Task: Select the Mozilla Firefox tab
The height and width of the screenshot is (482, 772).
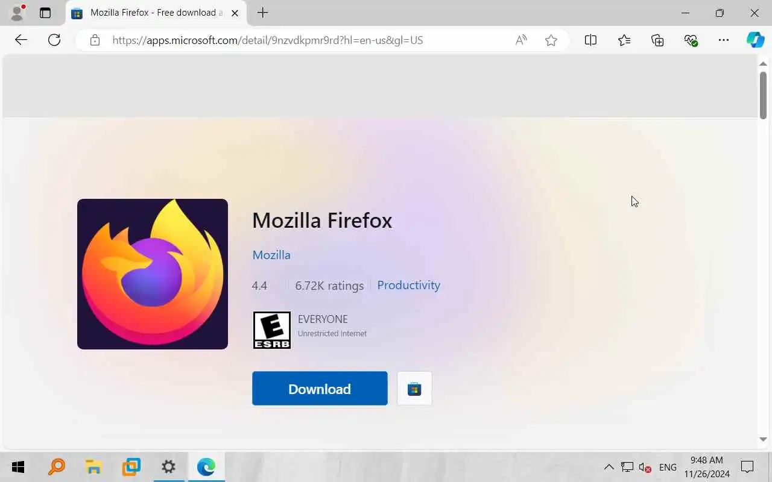Action: (156, 13)
